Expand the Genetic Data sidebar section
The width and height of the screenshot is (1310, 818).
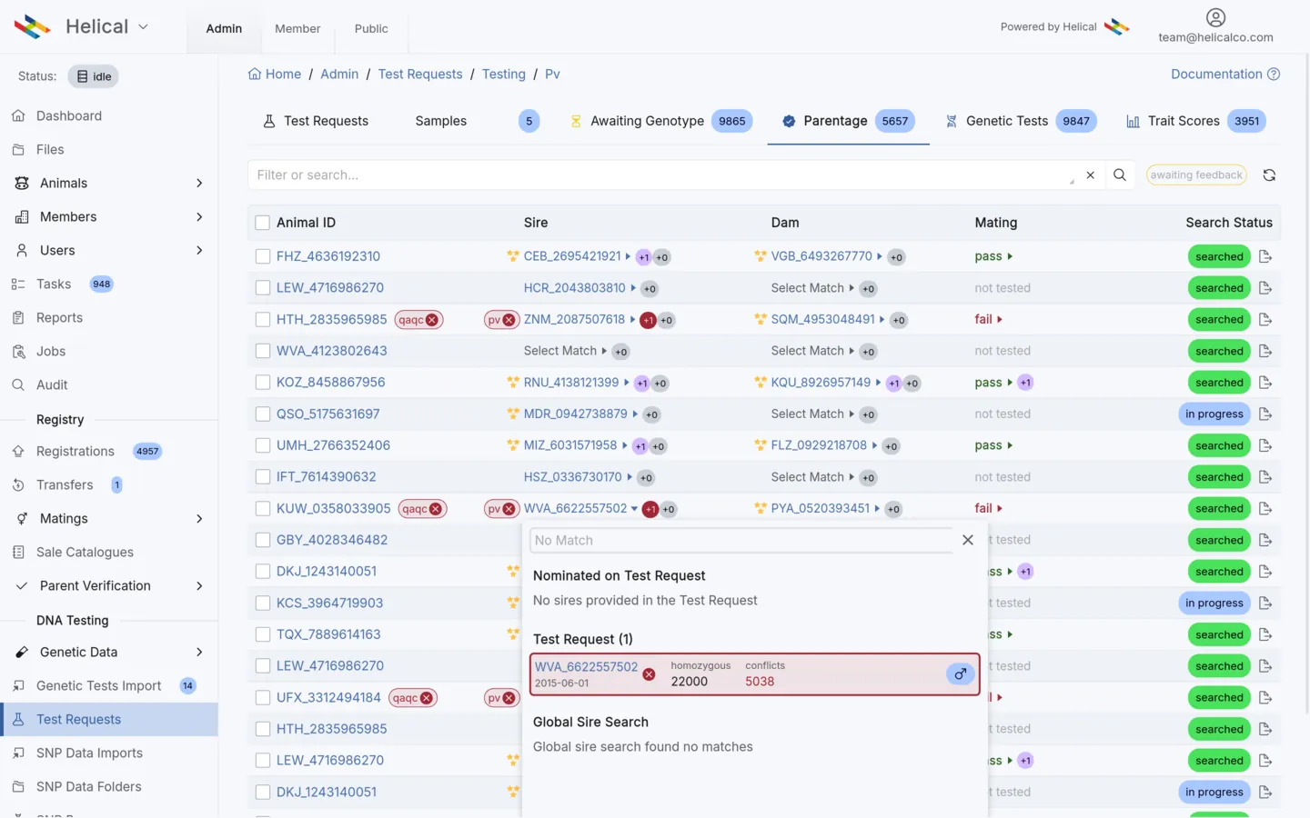(199, 652)
